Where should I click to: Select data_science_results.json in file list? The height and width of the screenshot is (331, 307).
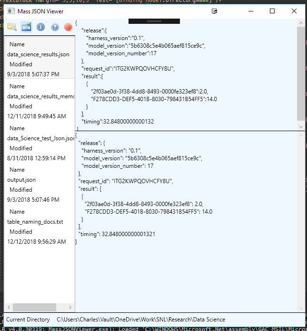(x=38, y=54)
